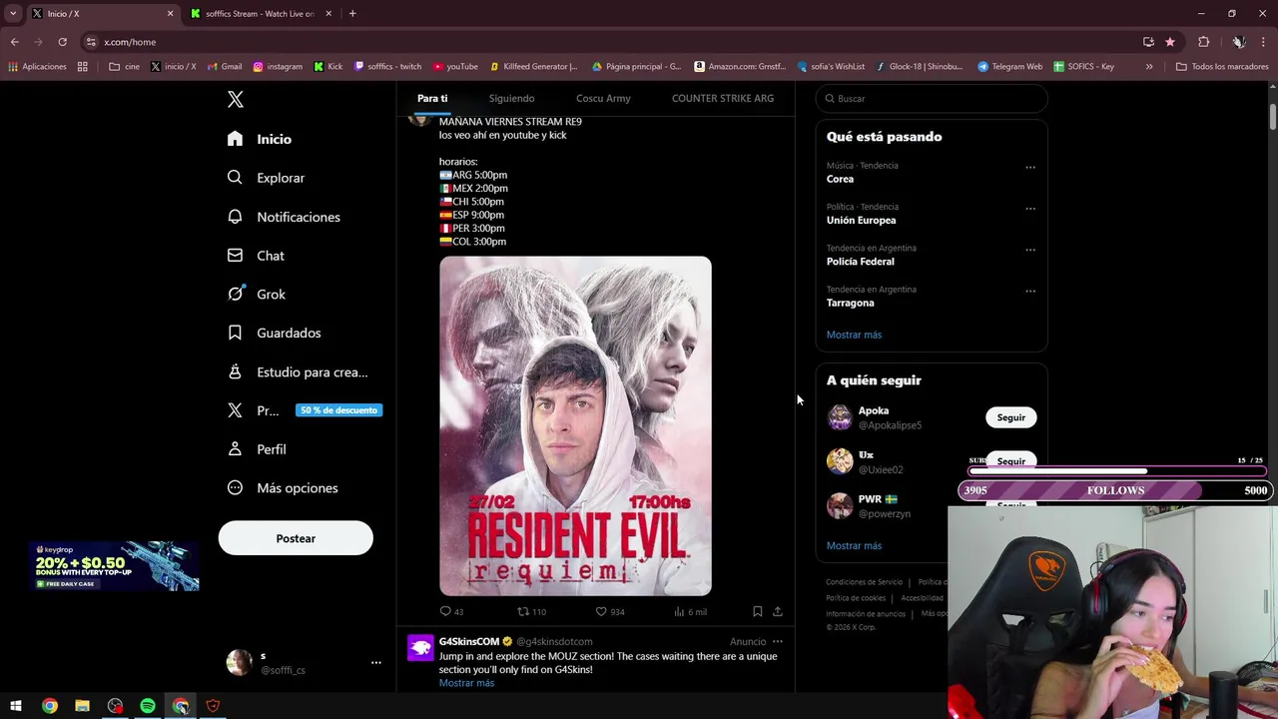
Task: Toggle the bookmark star in address bar
Action: pos(1170,42)
